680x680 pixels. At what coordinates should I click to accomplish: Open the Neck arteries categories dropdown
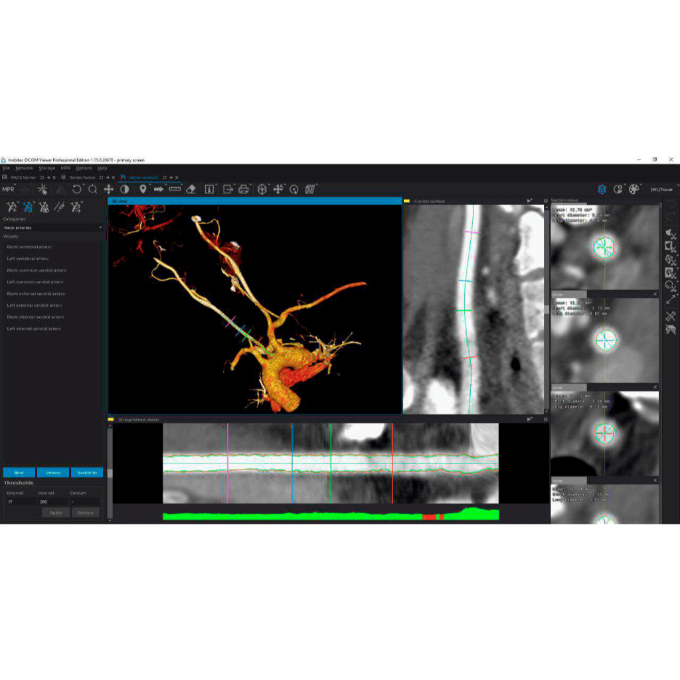tap(53, 227)
